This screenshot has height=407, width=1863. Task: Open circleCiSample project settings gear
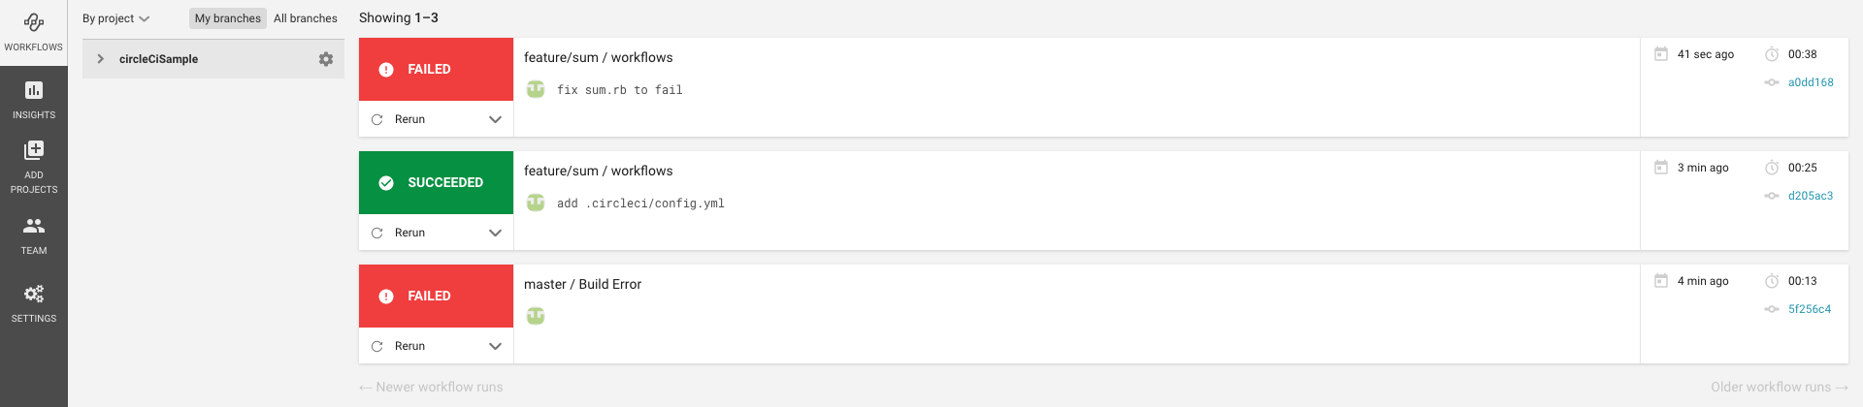(326, 59)
